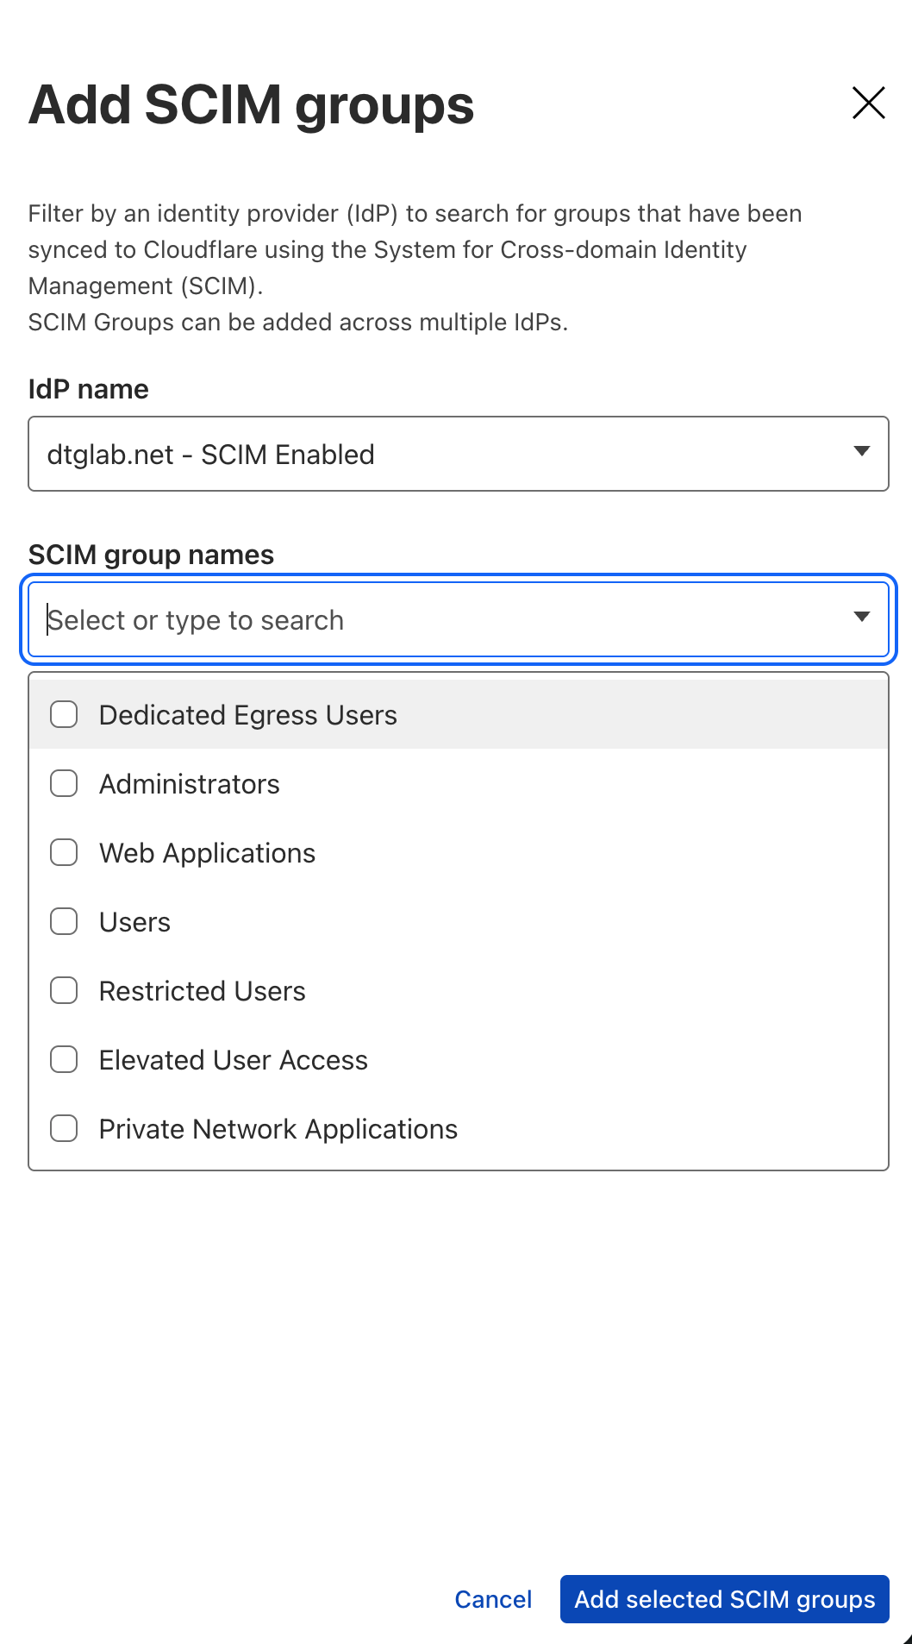Type in the SCIM group names search field
This screenshot has height=1644, width=912.
tap(431, 620)
